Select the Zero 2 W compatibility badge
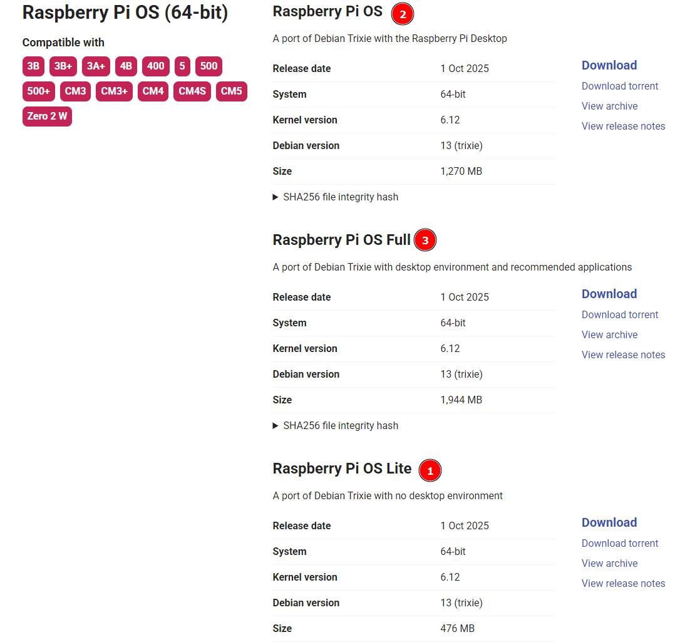The width and height of the screenshot is (690, 642). [x=47, y=116]
